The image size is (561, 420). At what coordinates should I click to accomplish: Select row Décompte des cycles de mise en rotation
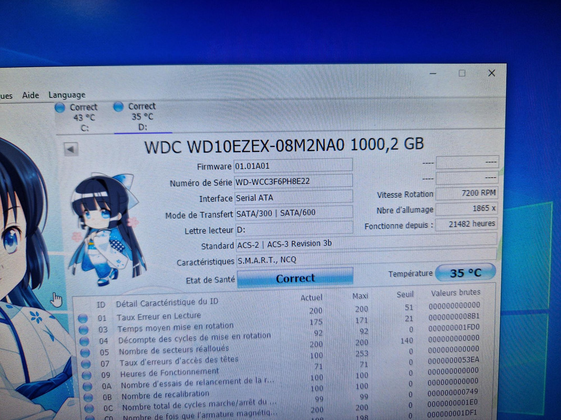click(x=280, y=335)
